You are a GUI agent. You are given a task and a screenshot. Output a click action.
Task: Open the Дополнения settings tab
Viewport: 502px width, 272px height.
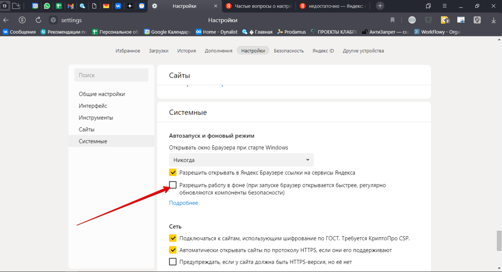[x=218, y=51]
